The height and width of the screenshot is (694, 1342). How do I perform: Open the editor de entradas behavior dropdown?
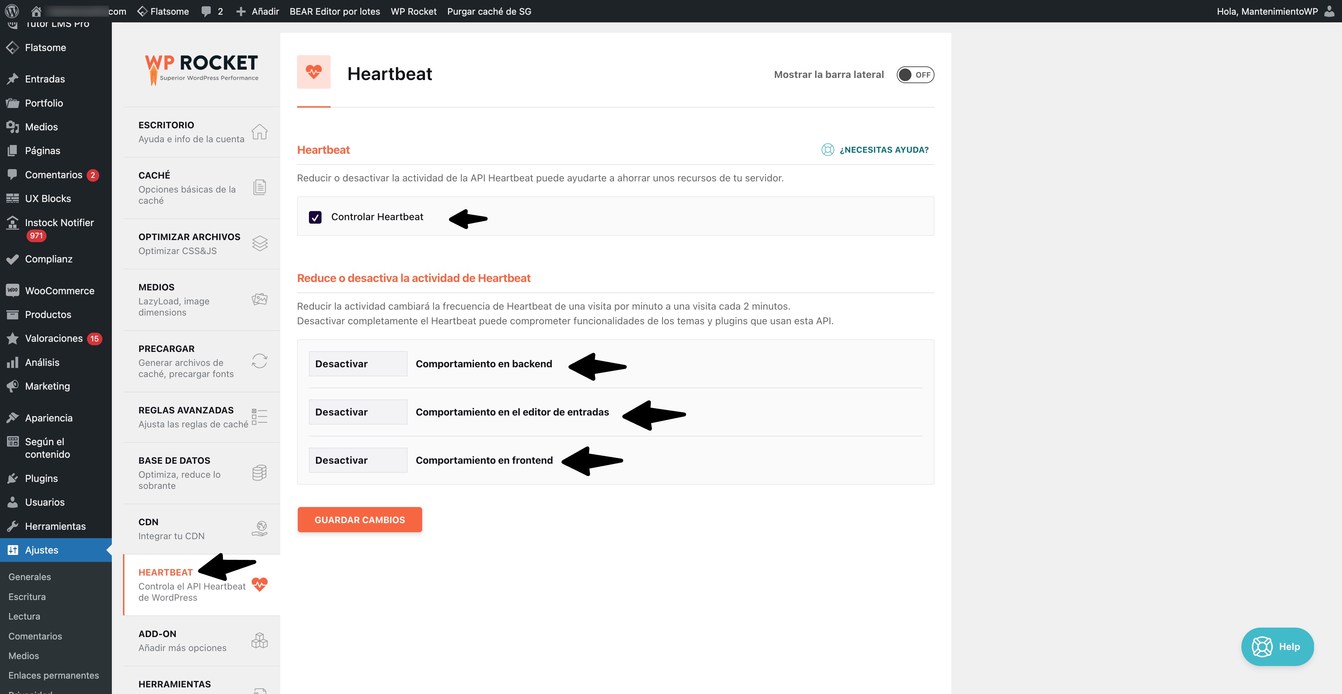[358, 412]
